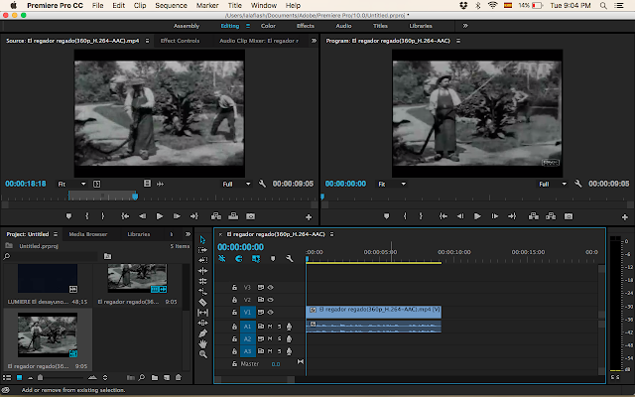Switch Project panel to list view
The width and height of the screenshot is (635, 397).
point(7,377)
